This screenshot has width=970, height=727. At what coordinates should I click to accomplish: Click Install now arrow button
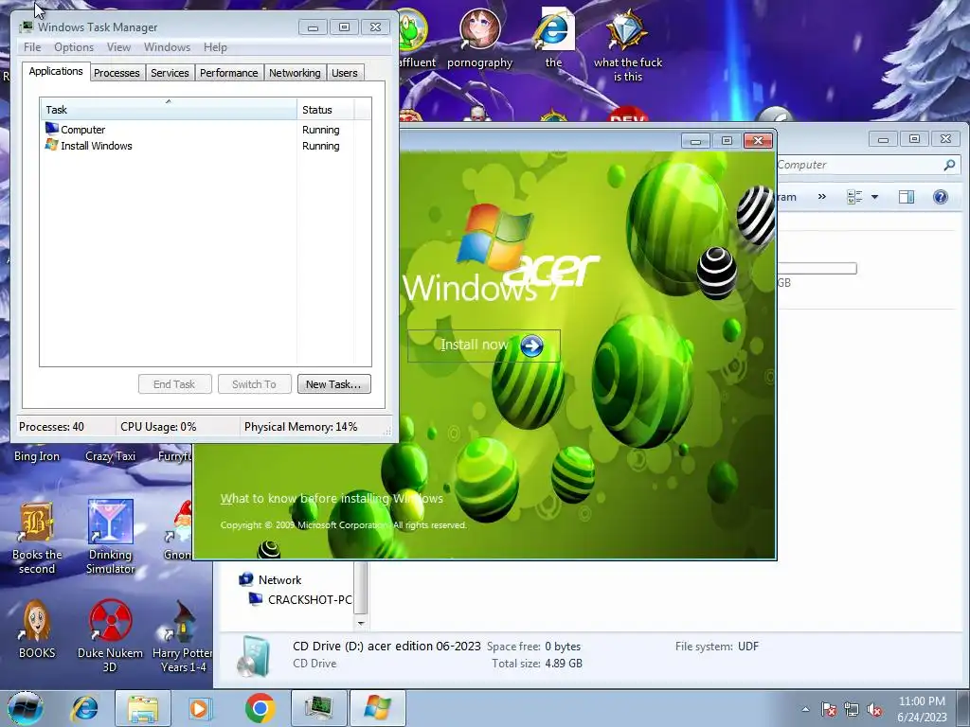tap(531, 346)
